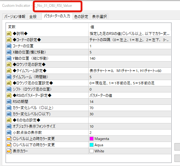This screenshot has height=166, width=180.
Task: Click the 123 icon beside シフト（ロウソク足の位置）
Action: [x=9, y=89]
